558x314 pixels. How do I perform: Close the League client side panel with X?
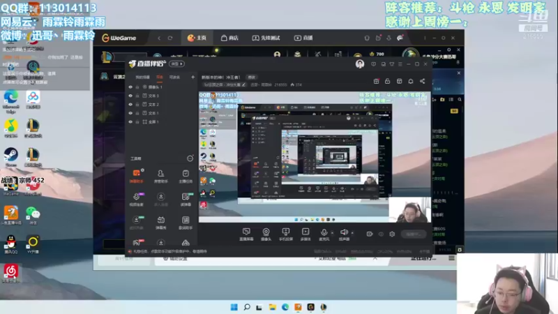click(x=459, y=73)
